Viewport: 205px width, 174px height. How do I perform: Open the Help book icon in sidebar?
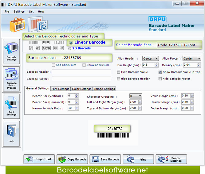point(11,133)
